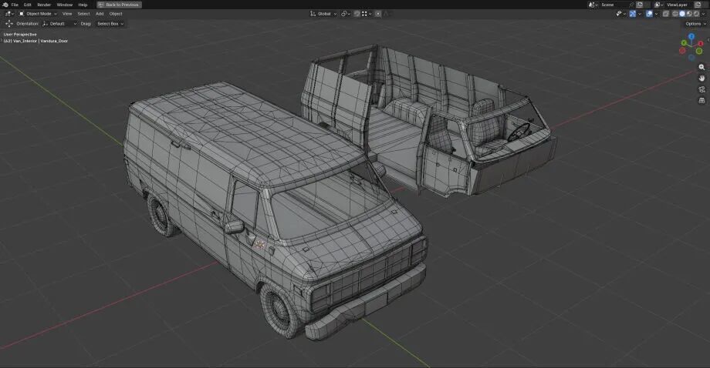This screenshot has height=368, width=710.
Task: Click the negative Z axis gizmo circle
Action: pos(691,57)
